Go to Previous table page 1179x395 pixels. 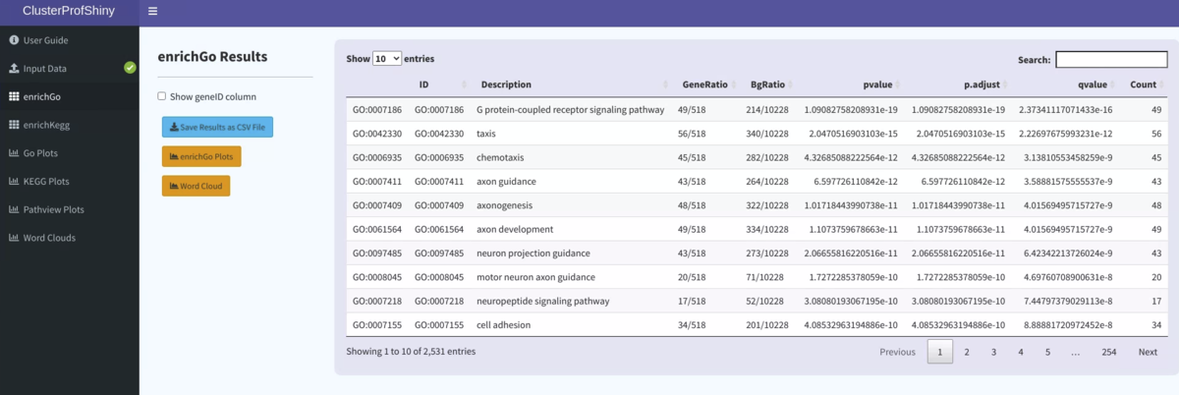pyautogui.click(x=897, y=352)
